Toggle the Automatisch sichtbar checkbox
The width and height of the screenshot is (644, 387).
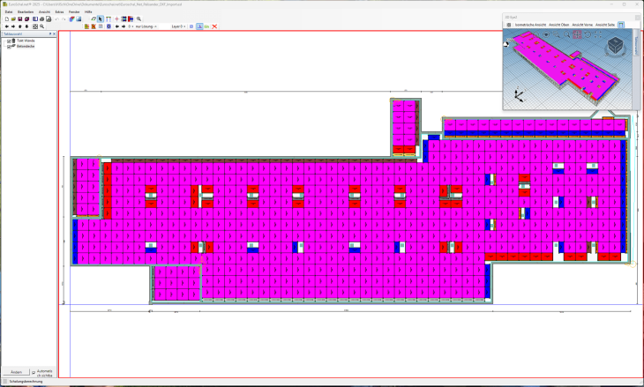pos(34,372)
